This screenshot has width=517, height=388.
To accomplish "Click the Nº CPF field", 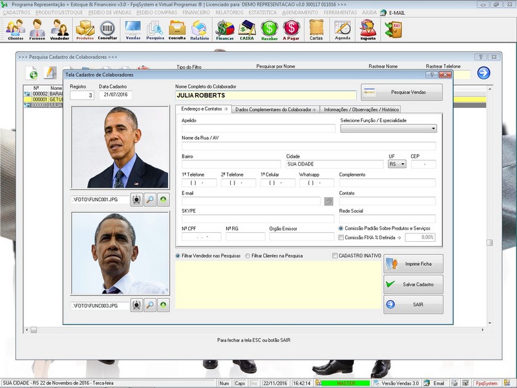I will [x=202, y=237].
